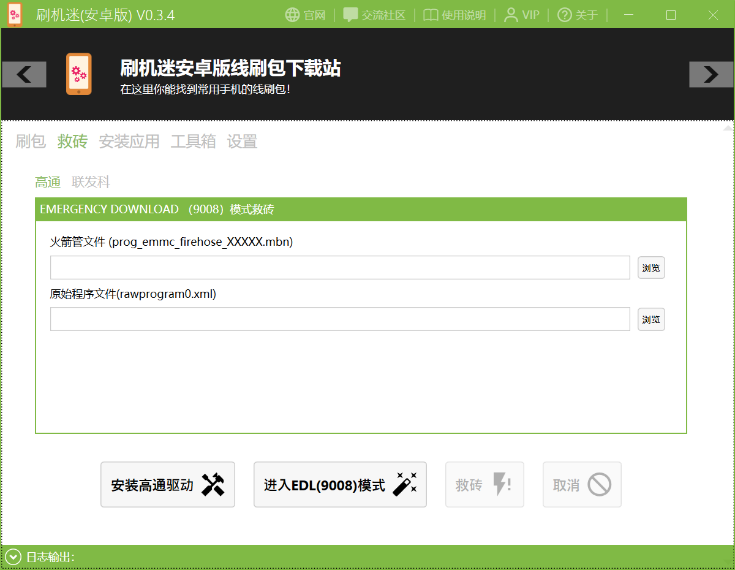
Task: Switch to the 刷包 tab
Action: (x=31, y=142)
